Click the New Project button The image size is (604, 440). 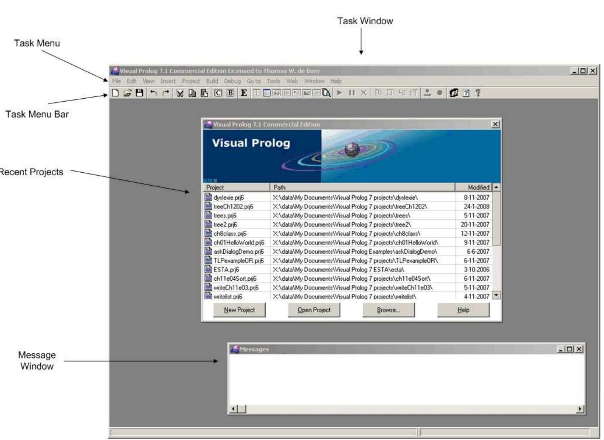click(x=239, y=310)
